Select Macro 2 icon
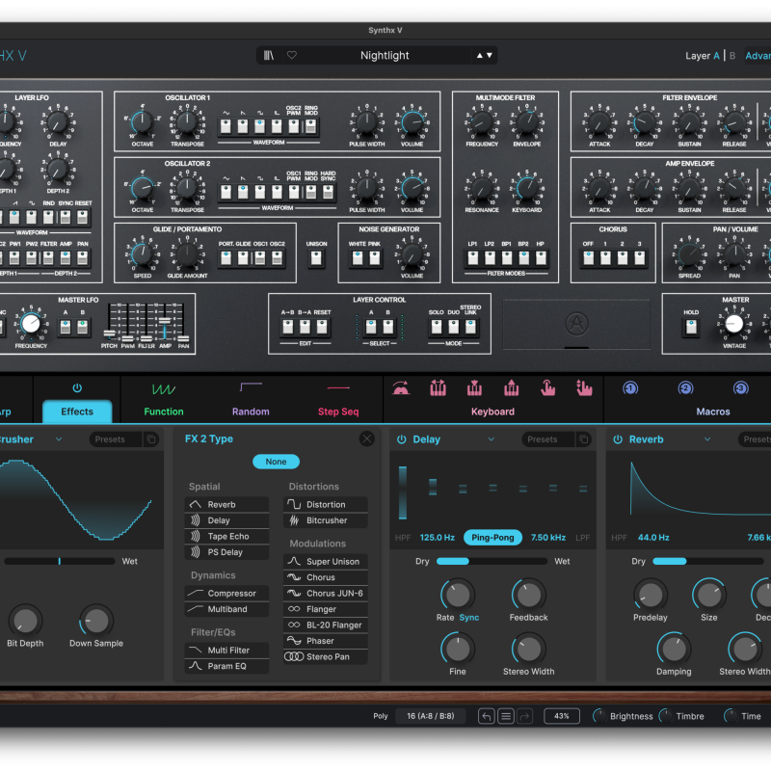 click(x=685, y=388)
